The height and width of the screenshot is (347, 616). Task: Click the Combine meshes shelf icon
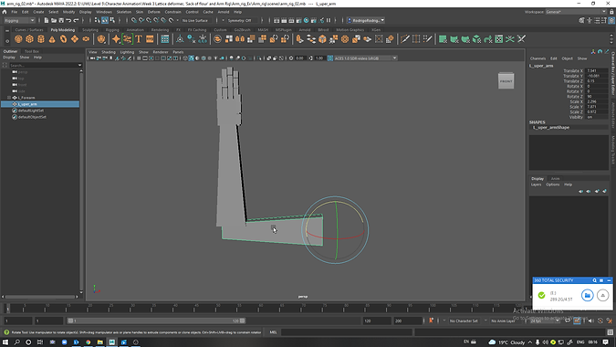tap(217, 39)
